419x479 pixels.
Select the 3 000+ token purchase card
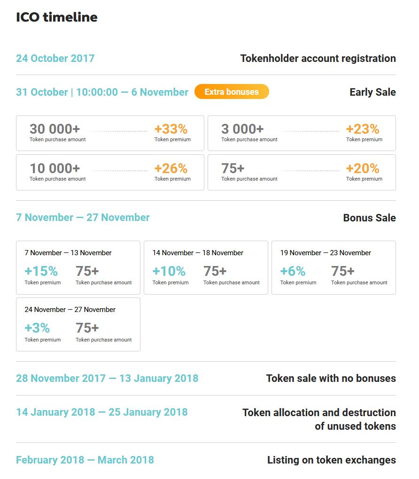tap(302, 133)
